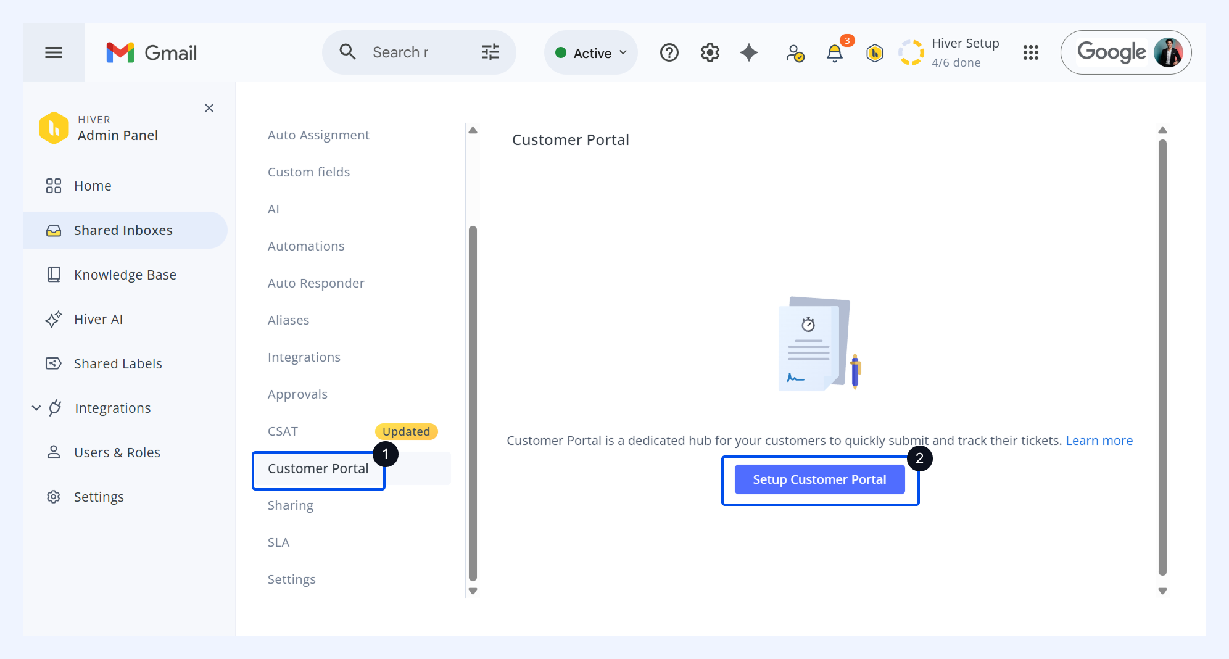Viewport: 1229px width, 659px height.
Task: Open CSAT settings
Action: coord(283,431)
